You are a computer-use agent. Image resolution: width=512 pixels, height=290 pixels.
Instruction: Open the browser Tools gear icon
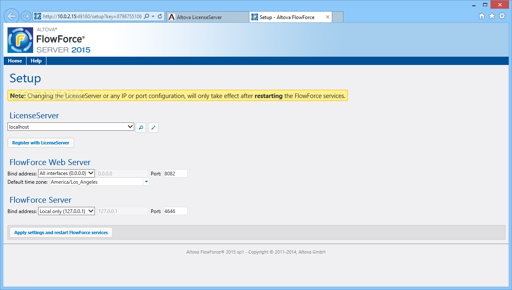pyautogui.click(x=502, y=16)
